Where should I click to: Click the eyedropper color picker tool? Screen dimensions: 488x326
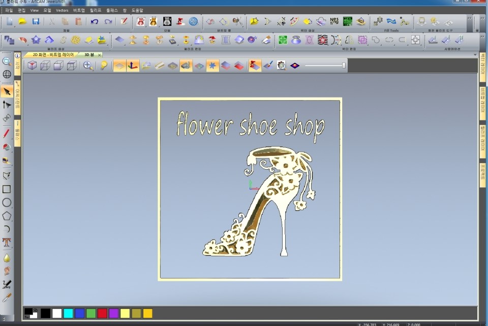coord(7,298)
